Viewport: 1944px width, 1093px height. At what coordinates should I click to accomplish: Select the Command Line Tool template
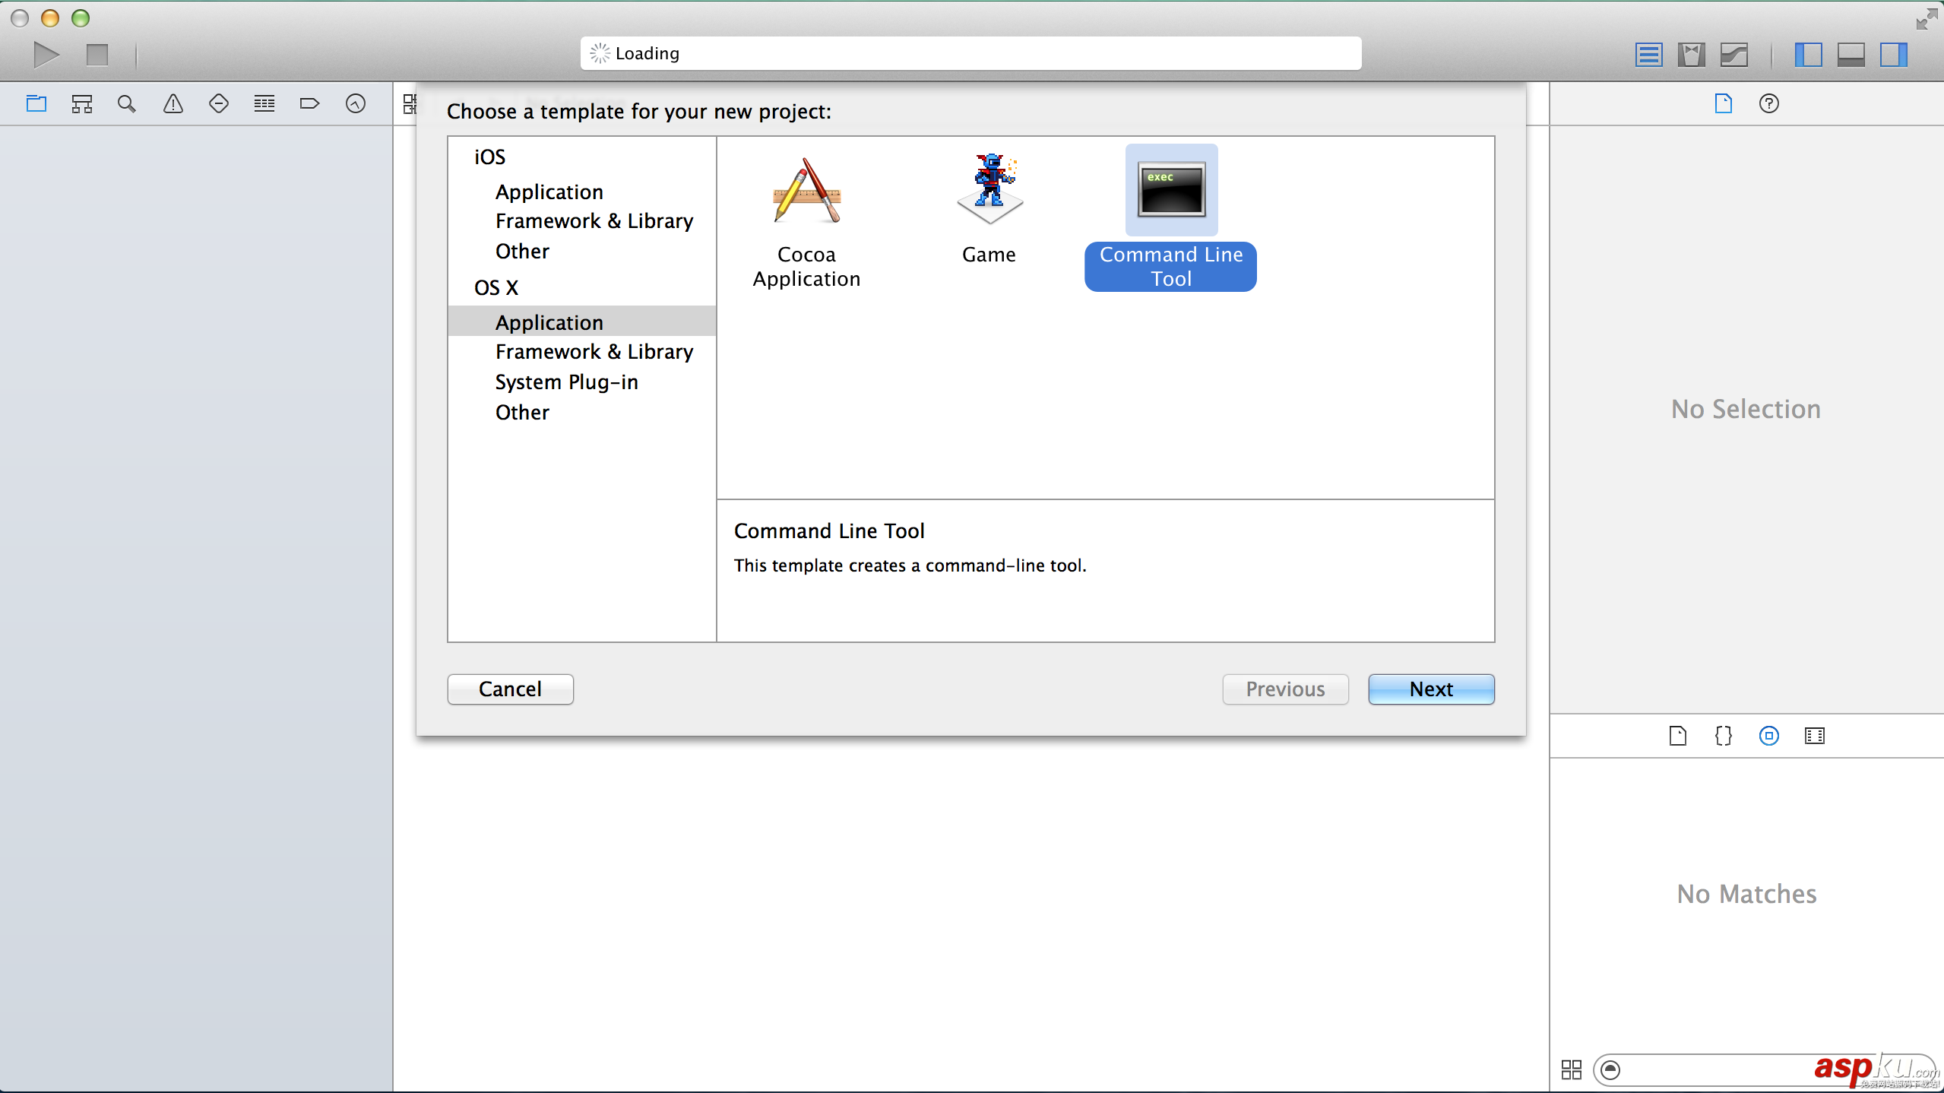1170,217
